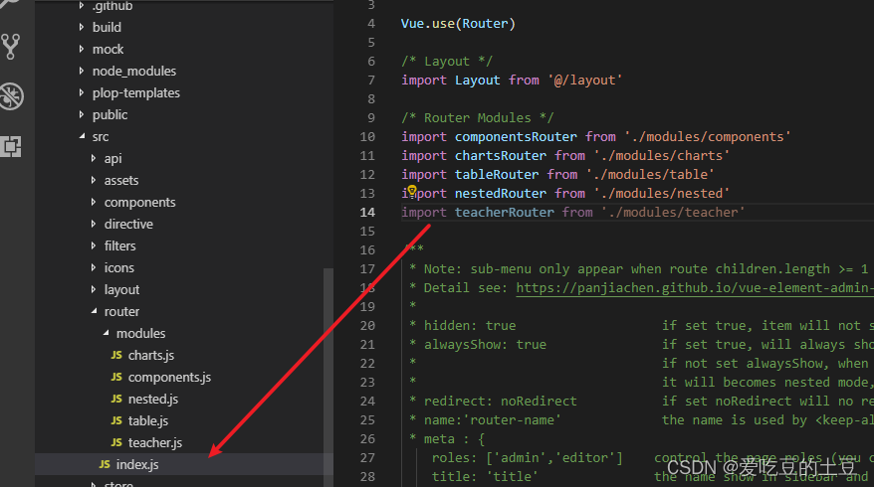Select the build folder label

(x=107, y=27)
